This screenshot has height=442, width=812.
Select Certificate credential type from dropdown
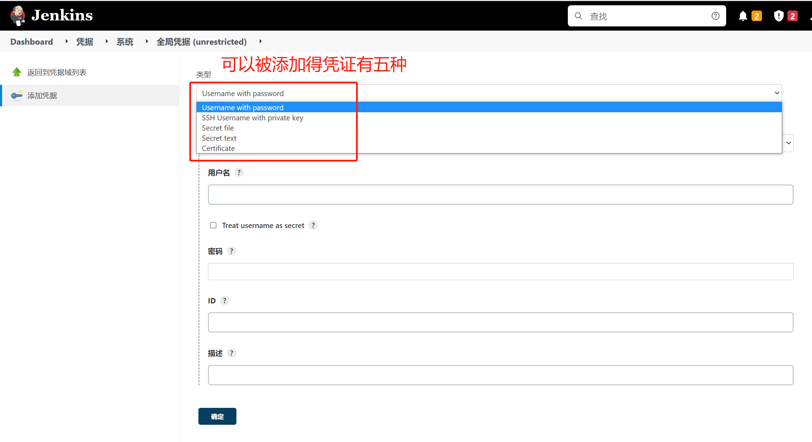[218, 148]
